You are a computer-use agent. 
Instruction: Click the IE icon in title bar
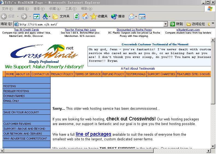[x=2, y=2]
